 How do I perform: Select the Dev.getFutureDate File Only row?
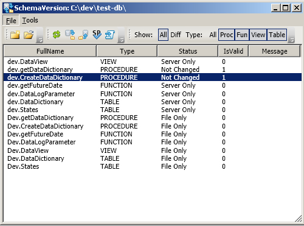tap(153, 134)
